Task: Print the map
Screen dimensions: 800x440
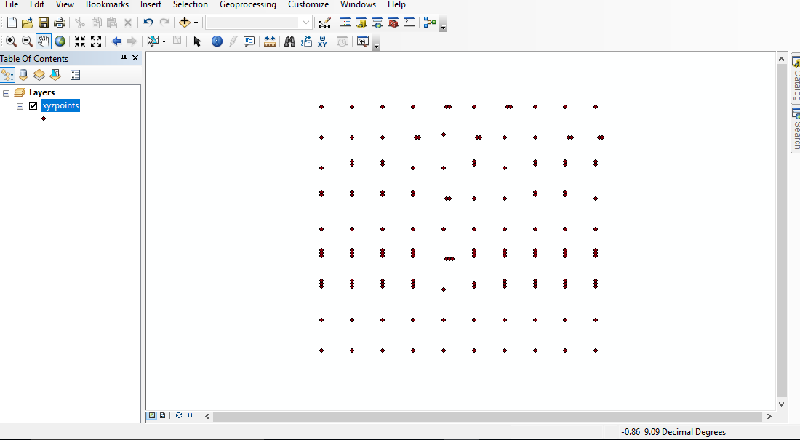Action: [x=60, y=23]
